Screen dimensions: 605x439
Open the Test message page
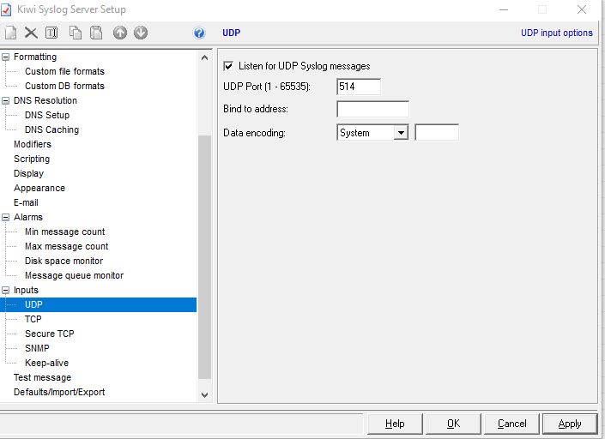tap(42, 378)
